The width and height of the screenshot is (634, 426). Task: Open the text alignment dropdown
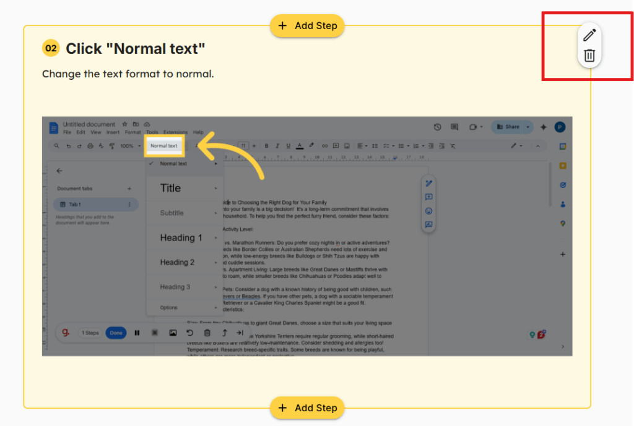pos(362,146)
